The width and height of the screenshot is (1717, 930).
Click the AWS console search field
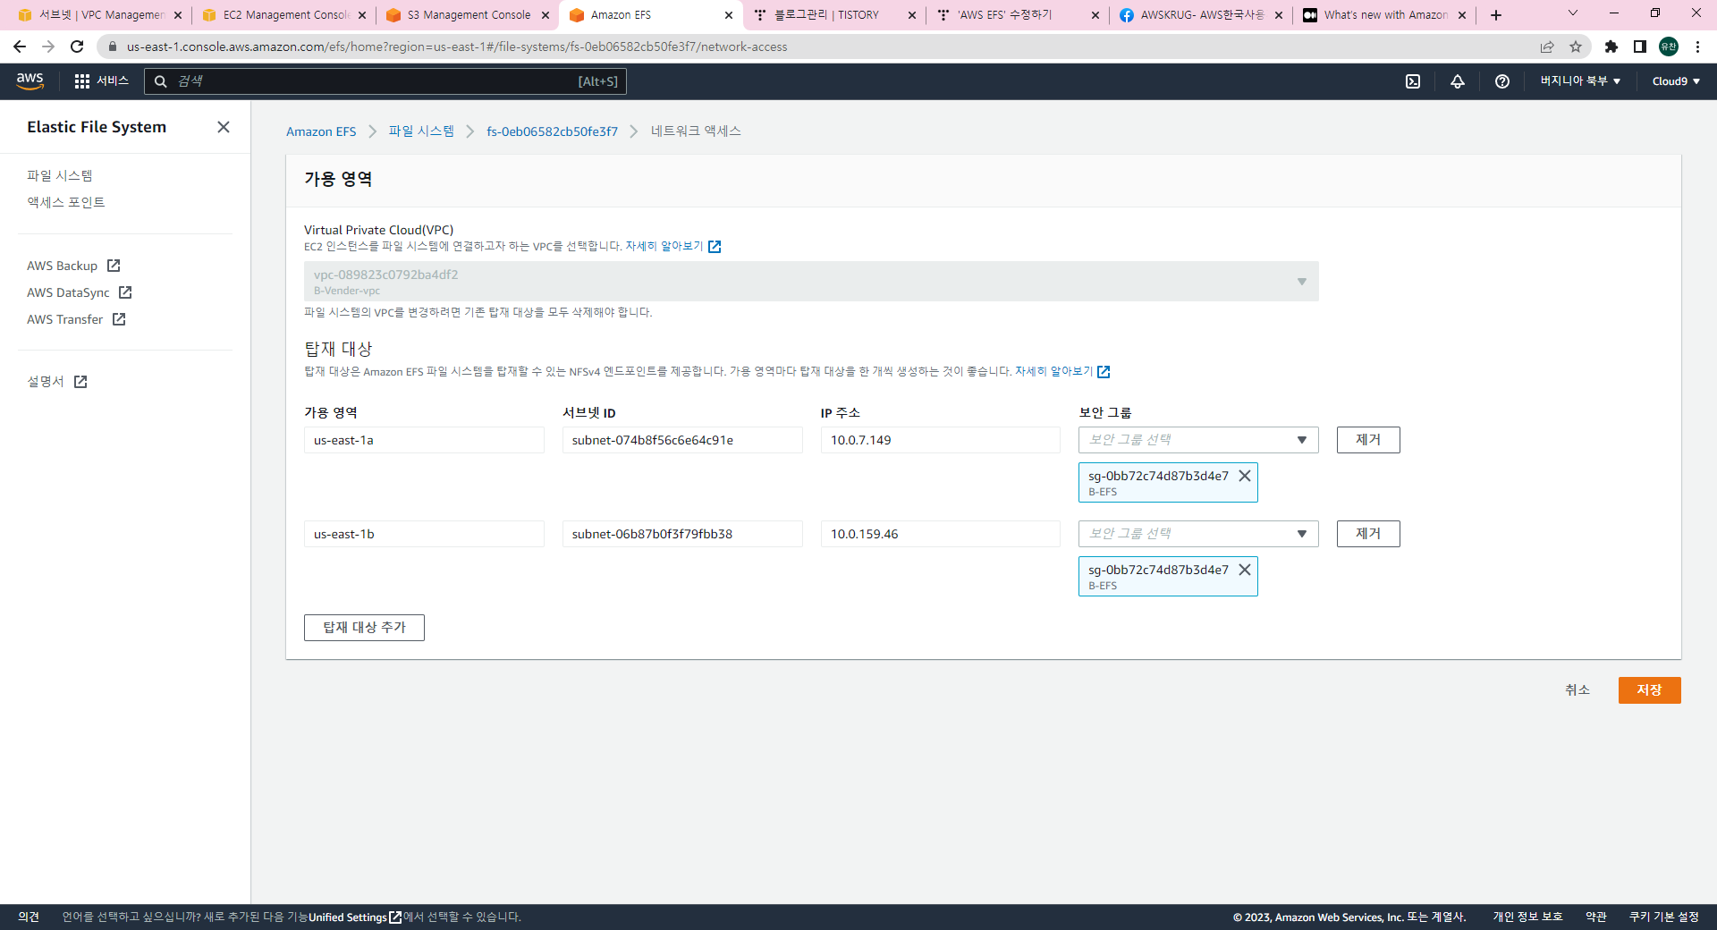click(385, 81)
